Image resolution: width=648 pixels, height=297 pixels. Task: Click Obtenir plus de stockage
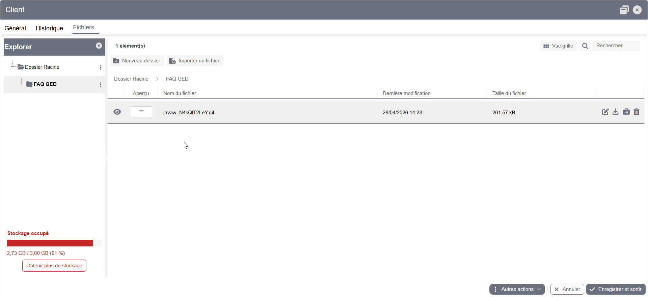[x=54, y=266]
